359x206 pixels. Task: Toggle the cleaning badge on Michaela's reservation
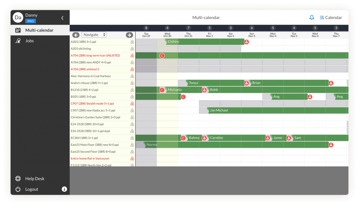[162, 90]
